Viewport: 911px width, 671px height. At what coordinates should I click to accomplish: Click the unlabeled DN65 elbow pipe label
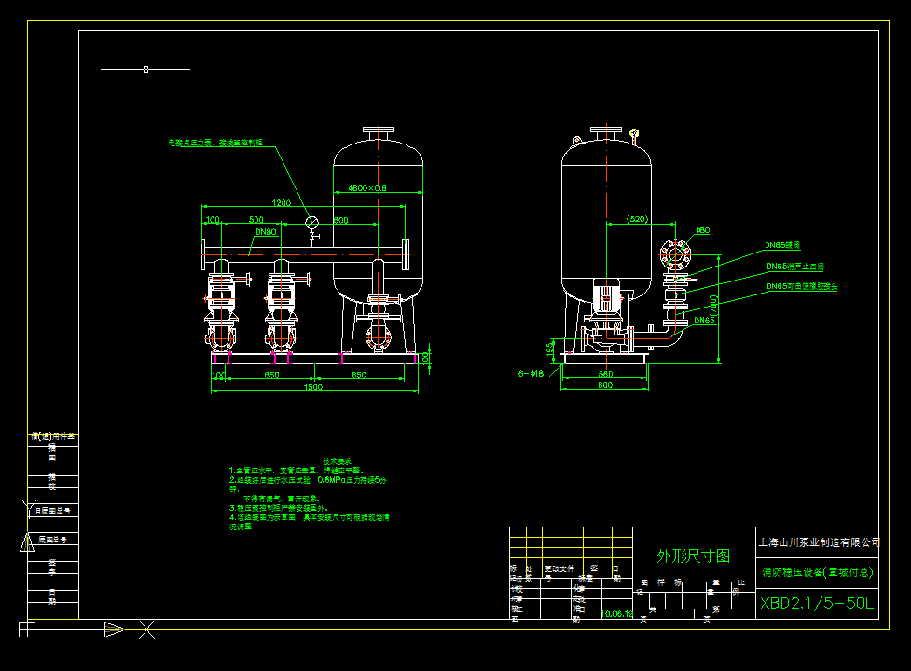pyautogui.click(x=704, y=321)
